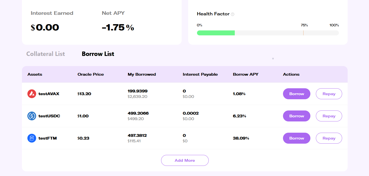Viewport: 369px width, 176px height.
Task: Click the Borrow APY column header
Action: click(x=245, y=74)
